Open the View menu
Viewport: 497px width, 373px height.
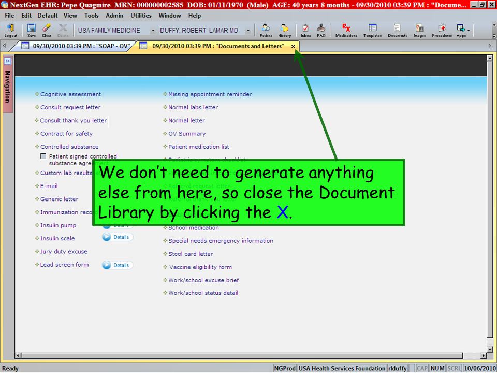tap(70, 15)
